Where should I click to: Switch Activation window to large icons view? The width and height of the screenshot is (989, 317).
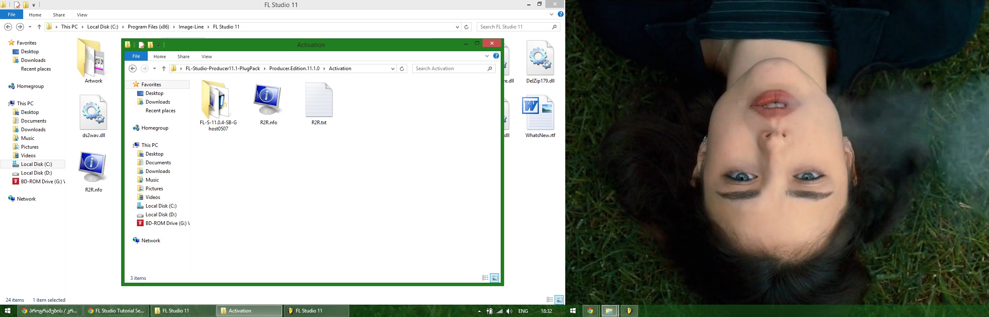[494, 278]
